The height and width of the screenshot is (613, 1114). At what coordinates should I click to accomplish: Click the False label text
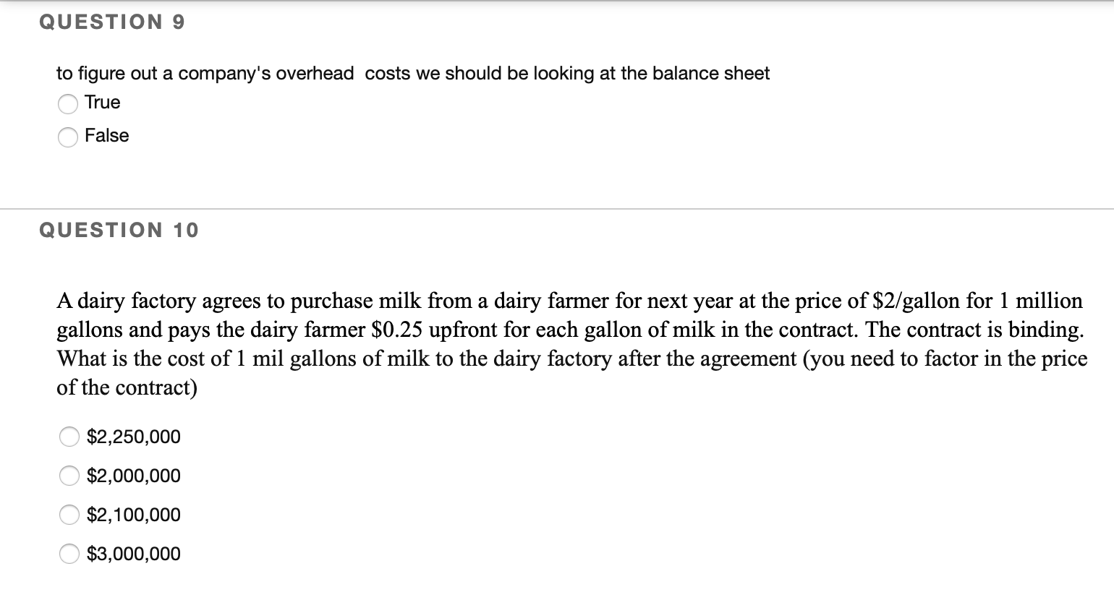tap(106, 136)
